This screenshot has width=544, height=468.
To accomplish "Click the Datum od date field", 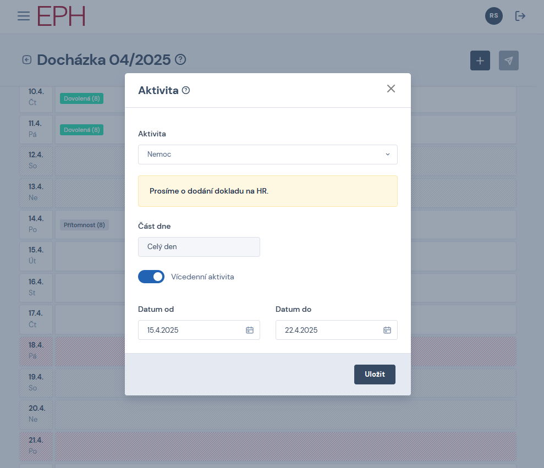I will 193,330.
